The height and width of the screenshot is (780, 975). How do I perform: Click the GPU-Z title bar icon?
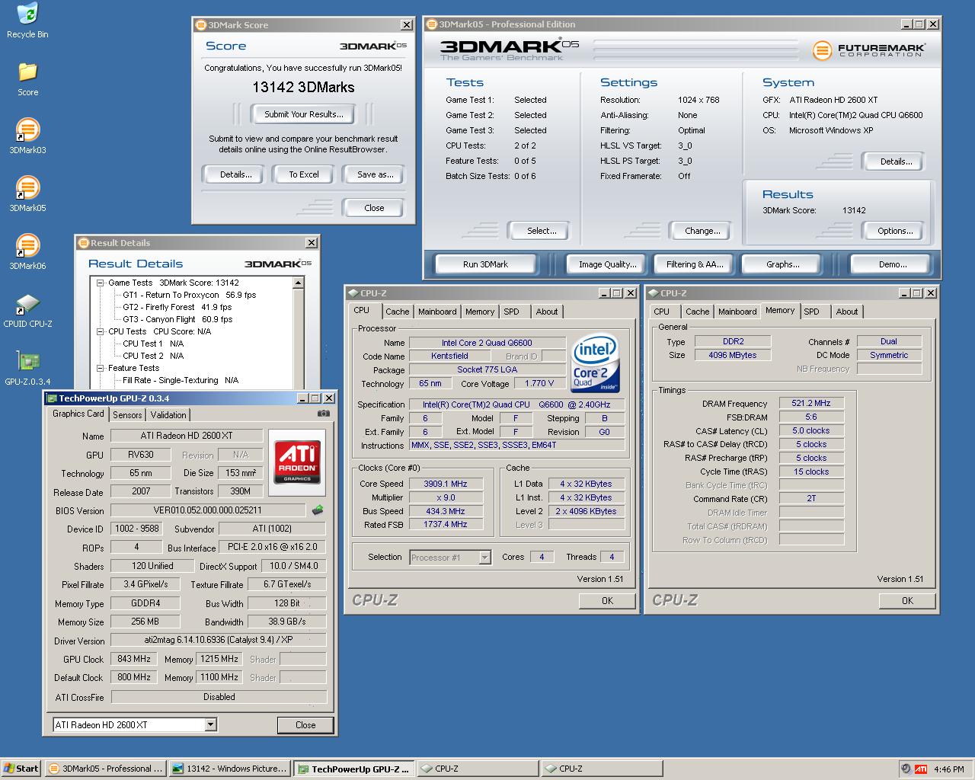(x=52, y=398)
